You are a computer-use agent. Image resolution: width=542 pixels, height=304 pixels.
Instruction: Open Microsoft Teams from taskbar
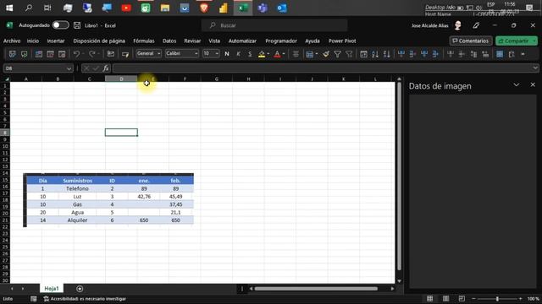pos(263,8)
